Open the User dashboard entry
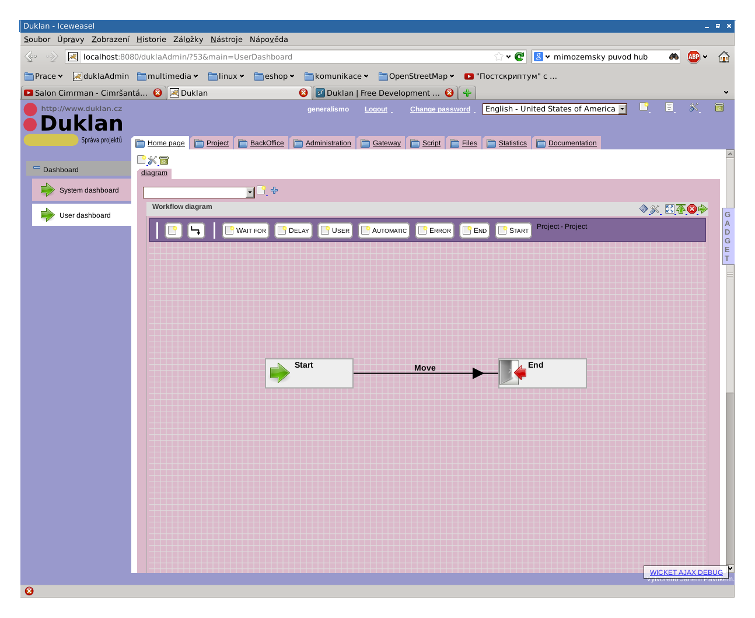The height and width of the screenshot is (618, 755). pyautogui.click(x=85, y=215)
